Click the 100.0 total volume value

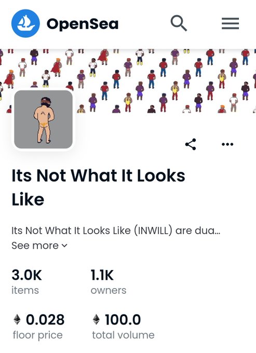[x=123, y=319]
